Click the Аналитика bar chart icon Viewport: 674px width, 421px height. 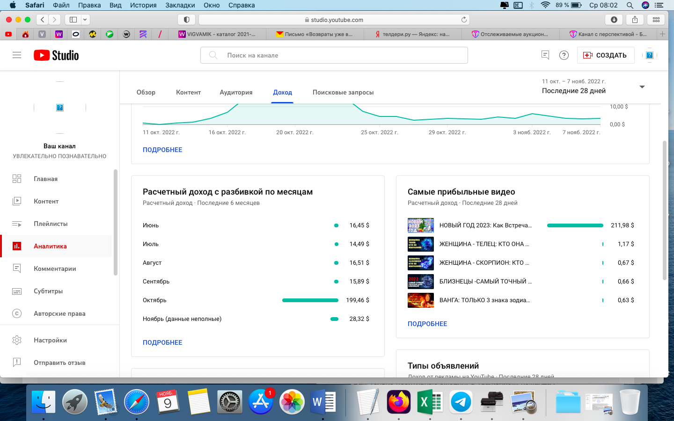point(17,246)
